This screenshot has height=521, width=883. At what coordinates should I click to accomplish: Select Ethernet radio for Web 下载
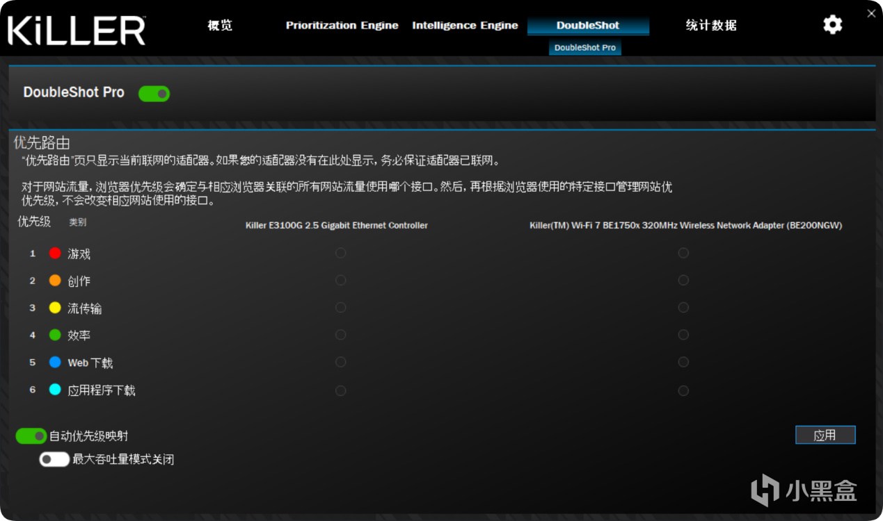point(340,362)
